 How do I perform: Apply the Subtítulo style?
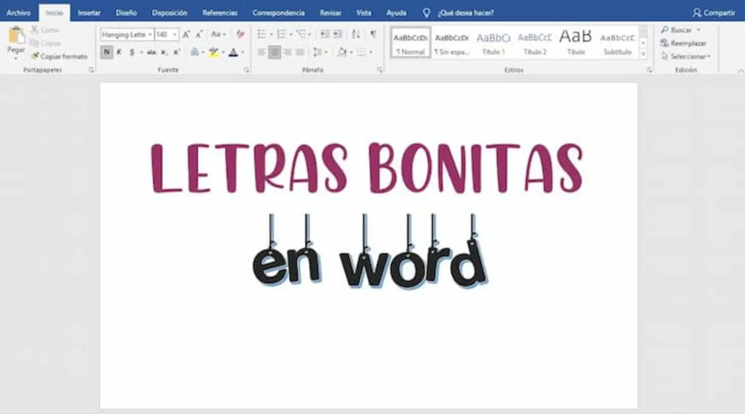click(x=617, y=42)
